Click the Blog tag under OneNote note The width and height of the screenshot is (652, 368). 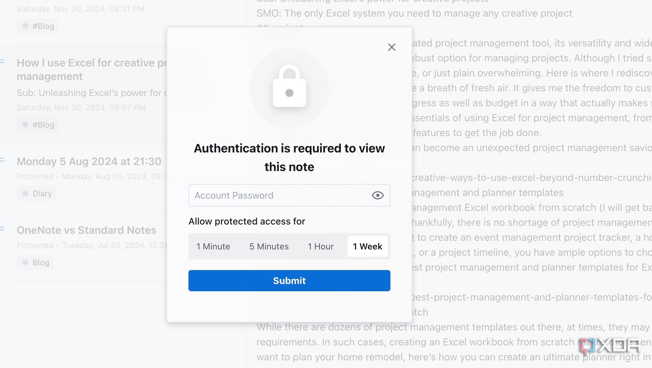point(35,263)
